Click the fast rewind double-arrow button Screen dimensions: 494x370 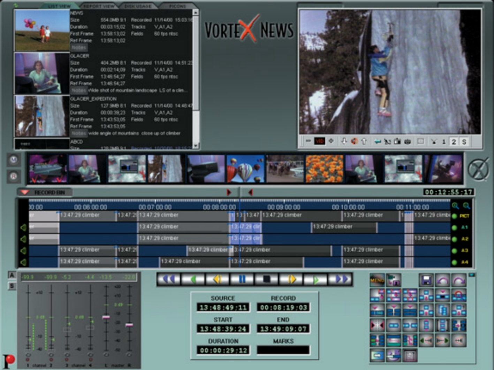(x=168, y=279)
